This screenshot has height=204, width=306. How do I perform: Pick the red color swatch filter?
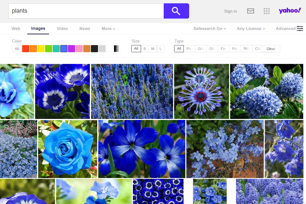point(26,49)
